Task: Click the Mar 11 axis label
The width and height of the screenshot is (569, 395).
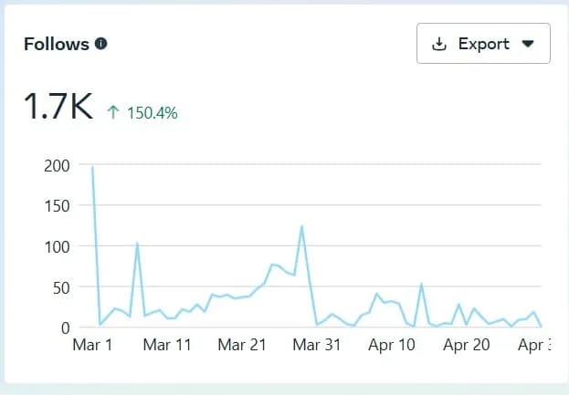Action: pyautogui.click(x=167, y=345)
